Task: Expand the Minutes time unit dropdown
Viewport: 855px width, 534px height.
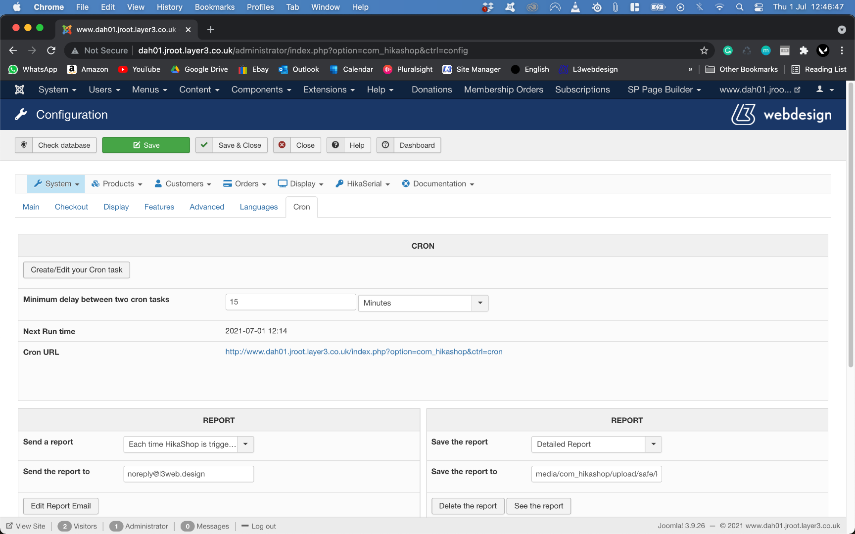Action: coord(479,303)
